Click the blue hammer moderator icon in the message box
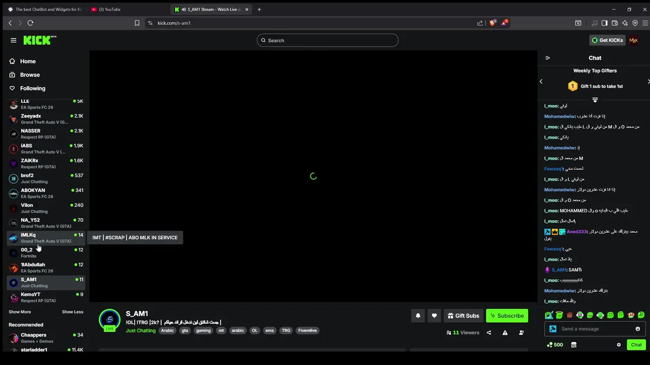The width and height of the screenshot is (650, 365). pos(553,329)
